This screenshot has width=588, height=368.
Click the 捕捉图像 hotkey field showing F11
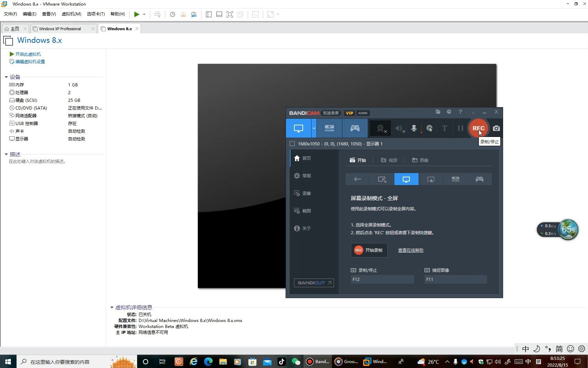tap(455, 279)
